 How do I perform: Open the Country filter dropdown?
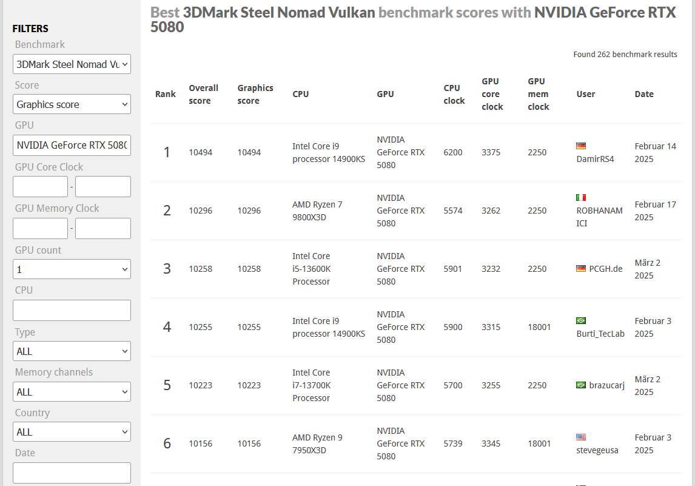tap(72, 432)
